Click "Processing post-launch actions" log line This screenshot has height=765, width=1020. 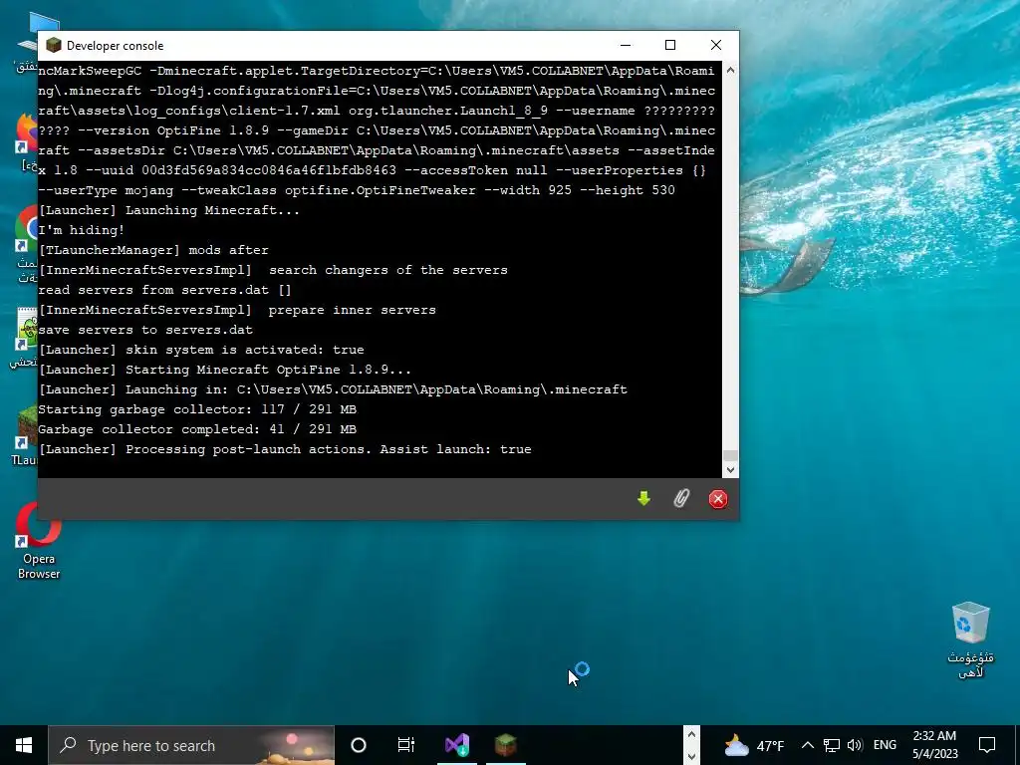pyautogui.click(x=285, y=449)
